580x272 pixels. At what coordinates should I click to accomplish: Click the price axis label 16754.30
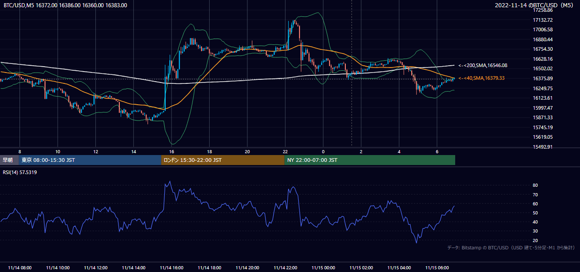543,49
